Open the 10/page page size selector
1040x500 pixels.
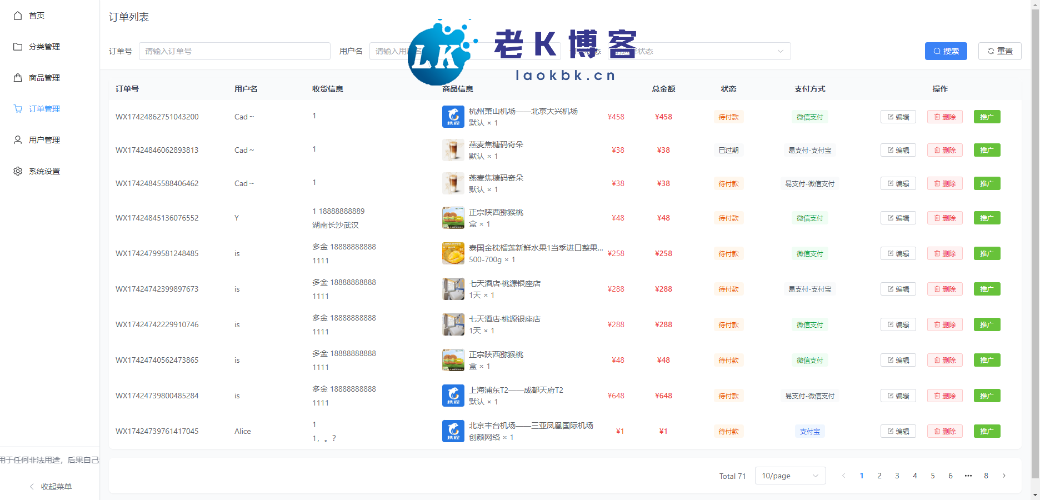pyautogui.click(x=789, y=476)
